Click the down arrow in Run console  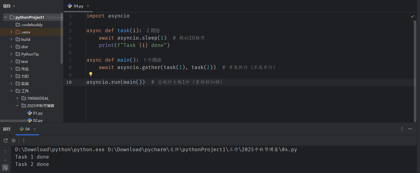5,159
